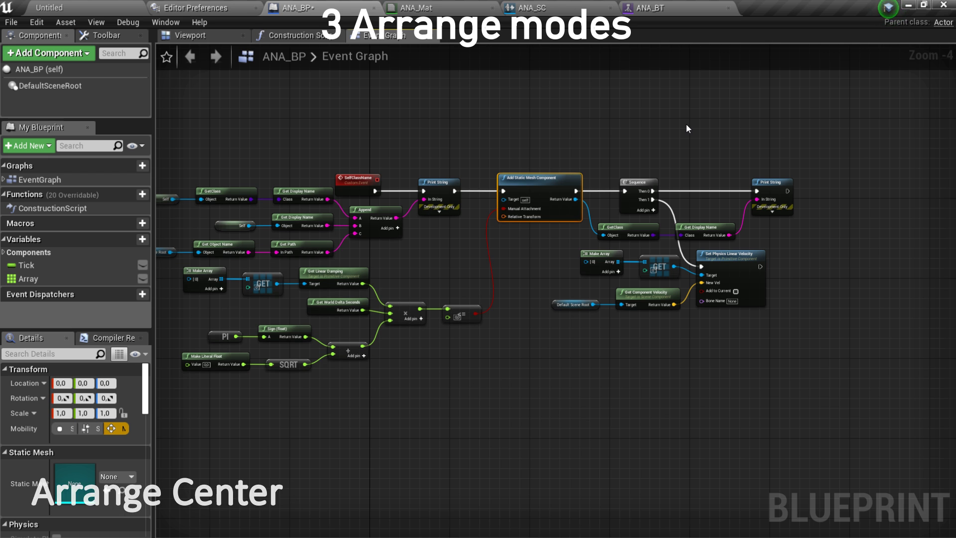956x538 pixels.
Task: Select the Static Mesh None dropdown
Action: (x=118, y=476)
